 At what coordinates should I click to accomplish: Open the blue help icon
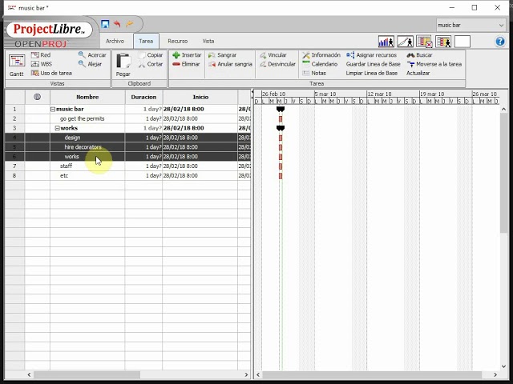point(499,42)
